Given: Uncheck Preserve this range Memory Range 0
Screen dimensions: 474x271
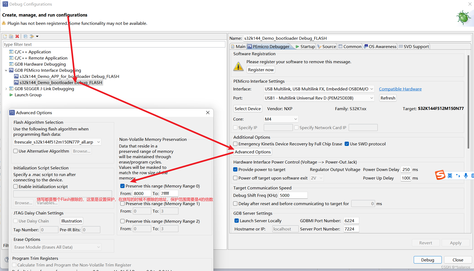Looking at the screenshot, I should pyautogui.click(x=122, y=186).
